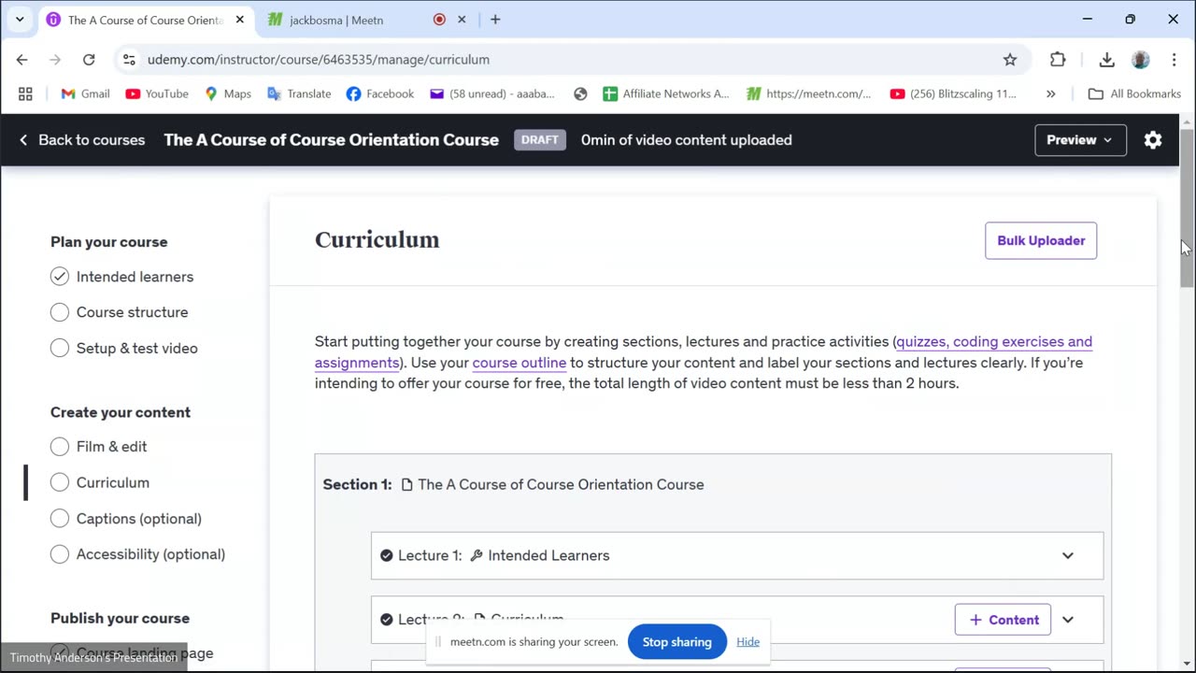Viewport: 1196px width, 673px height.
Task: Open the Preview dropdown
Action: point(1080,140)
